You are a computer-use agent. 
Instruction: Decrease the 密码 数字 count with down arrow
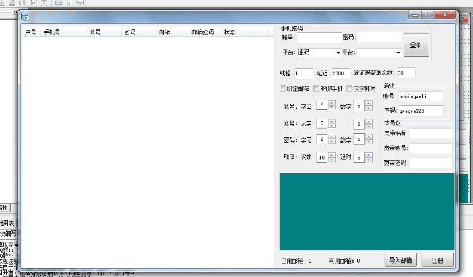point(369,142)
